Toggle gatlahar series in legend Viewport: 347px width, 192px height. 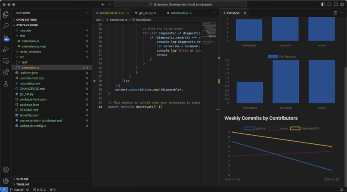256,128
